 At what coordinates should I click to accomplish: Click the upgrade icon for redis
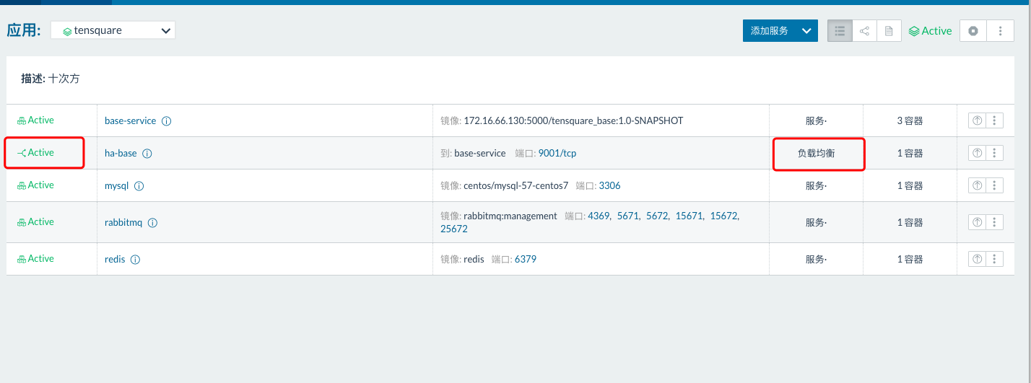tap(977, 259)
